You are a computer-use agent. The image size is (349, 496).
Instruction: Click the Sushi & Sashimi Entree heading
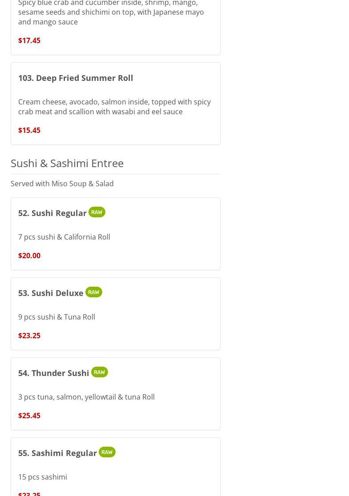(67, 163)
